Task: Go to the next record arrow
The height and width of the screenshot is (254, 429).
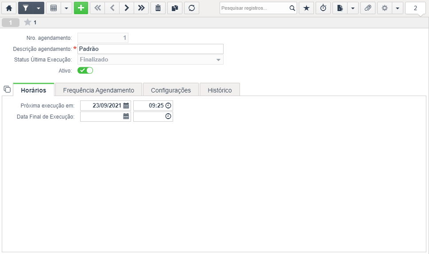Action: [x=127, y=8]
